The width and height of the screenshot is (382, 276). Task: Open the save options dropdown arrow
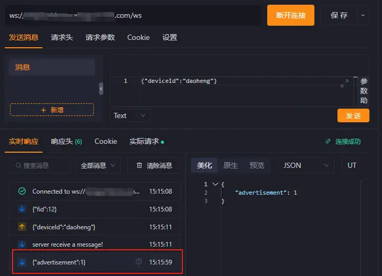363,15
